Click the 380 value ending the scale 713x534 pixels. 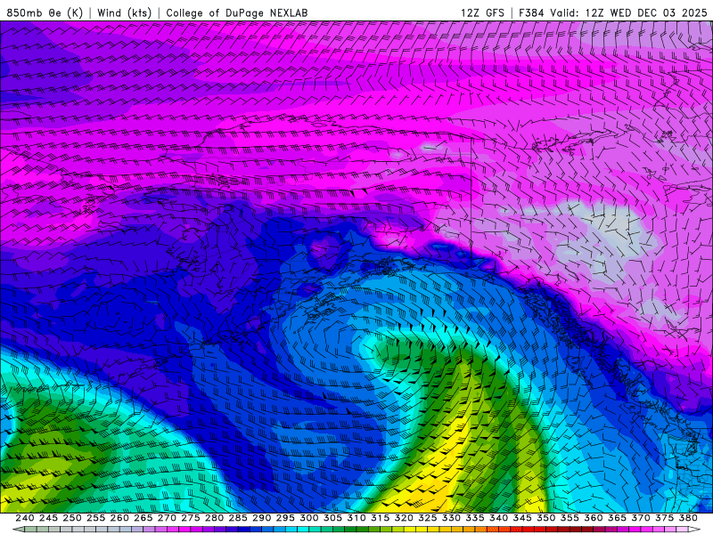coord(688,518)
